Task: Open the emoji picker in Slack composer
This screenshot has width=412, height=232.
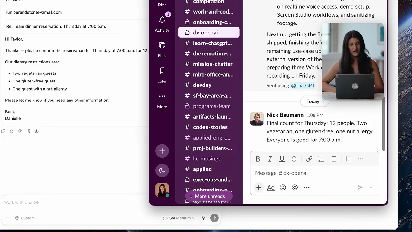Action: point(283,188)
